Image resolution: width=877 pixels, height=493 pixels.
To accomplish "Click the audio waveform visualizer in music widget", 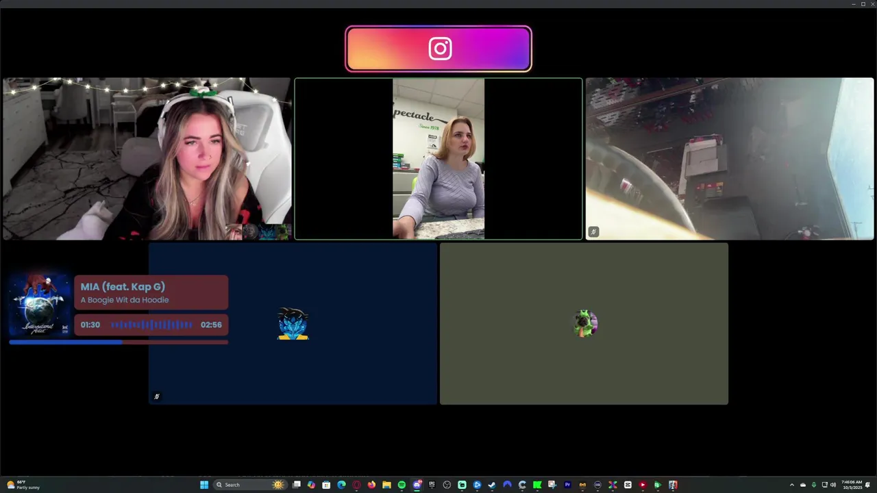I will [x=151, y=325].
